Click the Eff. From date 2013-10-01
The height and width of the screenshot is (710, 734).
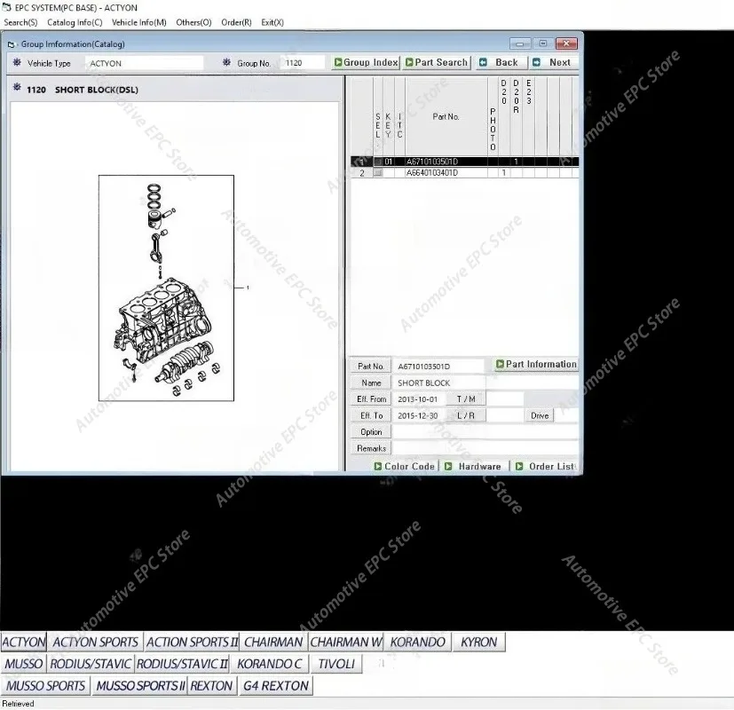[418, 399]
